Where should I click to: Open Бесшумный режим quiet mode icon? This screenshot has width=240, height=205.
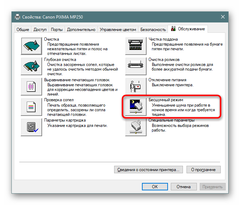point(136,107)
